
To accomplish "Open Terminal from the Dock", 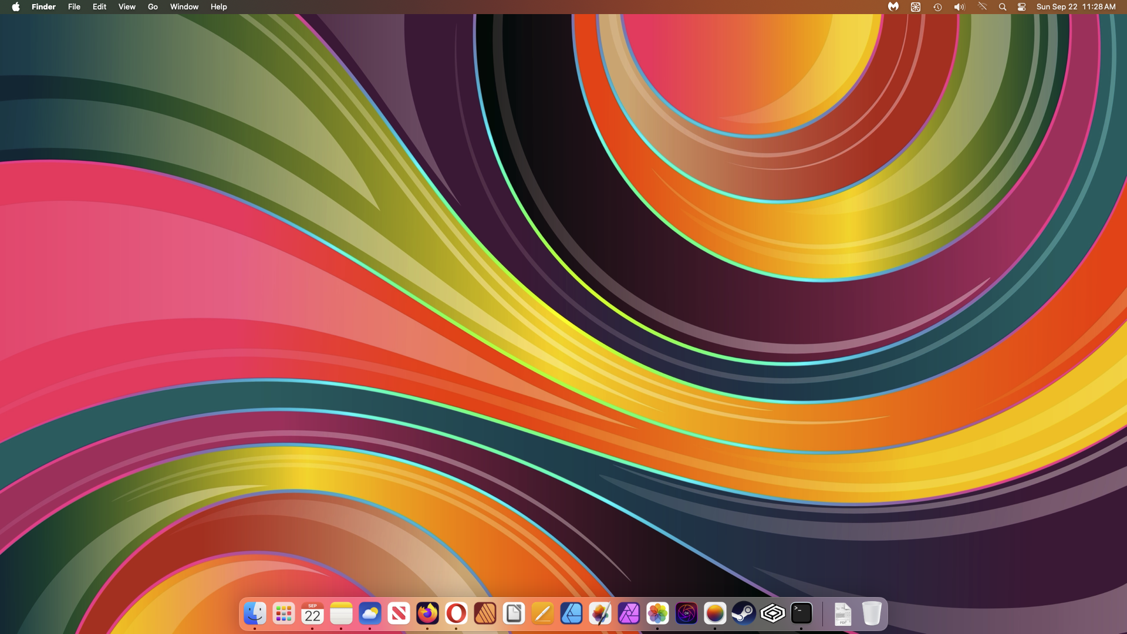I will click(801, 613).
